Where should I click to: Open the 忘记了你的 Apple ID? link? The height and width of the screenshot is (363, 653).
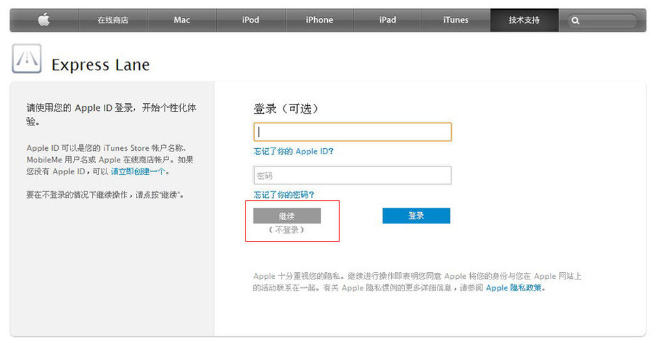[x=294, y=151]
